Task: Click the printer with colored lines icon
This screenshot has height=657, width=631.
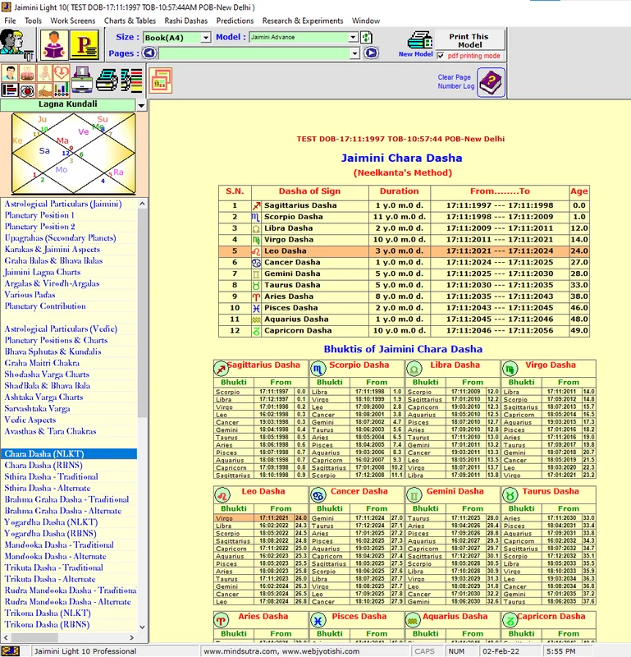Action: pyautogui.click(x=131, y=80)
